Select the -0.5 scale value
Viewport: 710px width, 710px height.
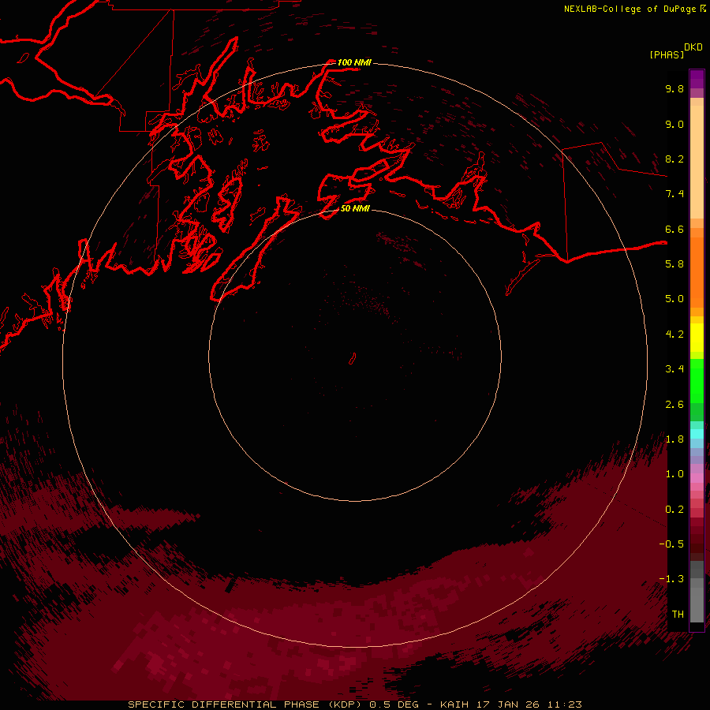pos(671,544)
